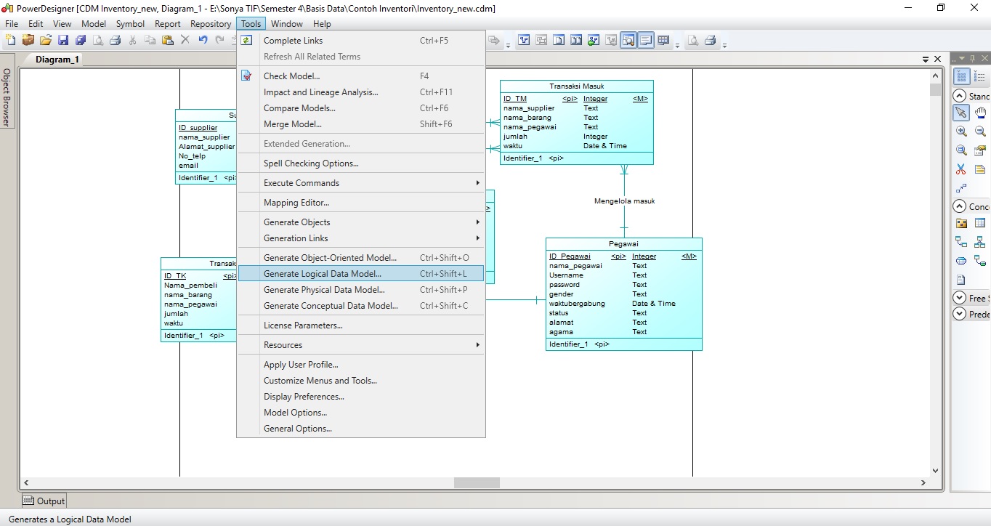Click the Save icon on the toolbar
The image size is (991, 526).
pyautogui.click(x=62, y=40)
